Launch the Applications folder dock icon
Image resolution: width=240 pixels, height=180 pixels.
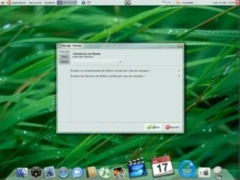49,172
